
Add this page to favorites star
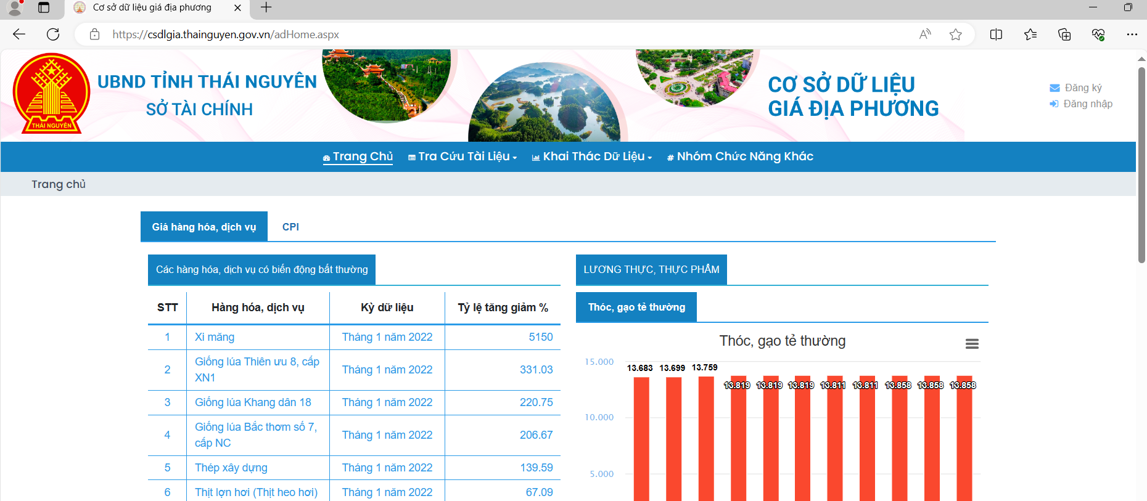tap(955, 35)
